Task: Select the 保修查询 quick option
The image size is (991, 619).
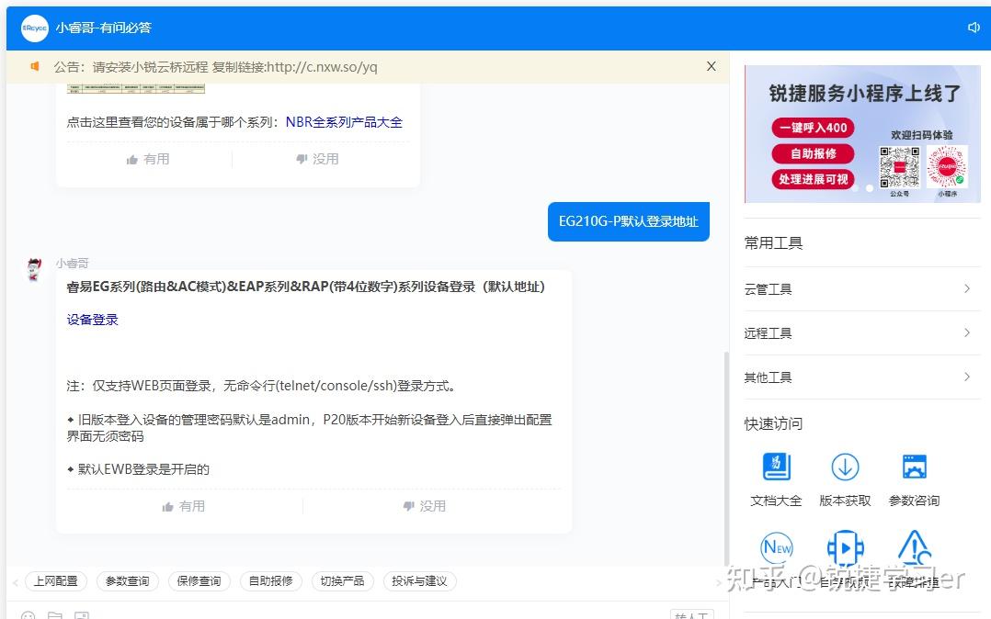Action: point(199,581)
